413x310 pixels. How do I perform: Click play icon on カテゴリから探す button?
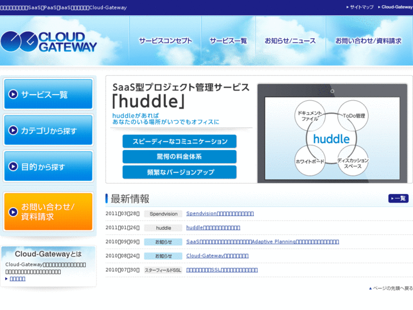click(x=13, y=130)
